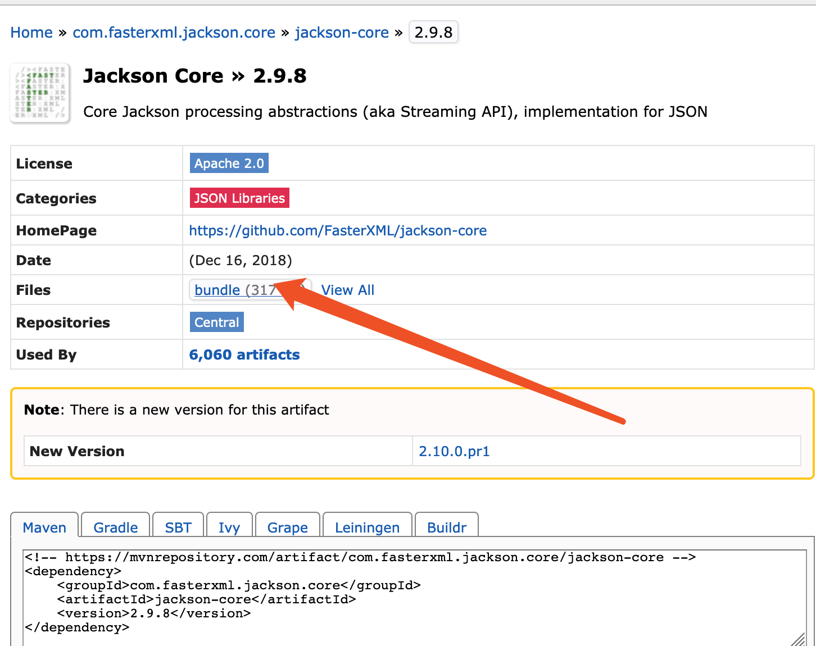This screenshot has width=816, height=646.
Task: Visit the github.com/FasterXML/jackson-core homepage link
Action: pyautogui.click(x=338, y=230)
